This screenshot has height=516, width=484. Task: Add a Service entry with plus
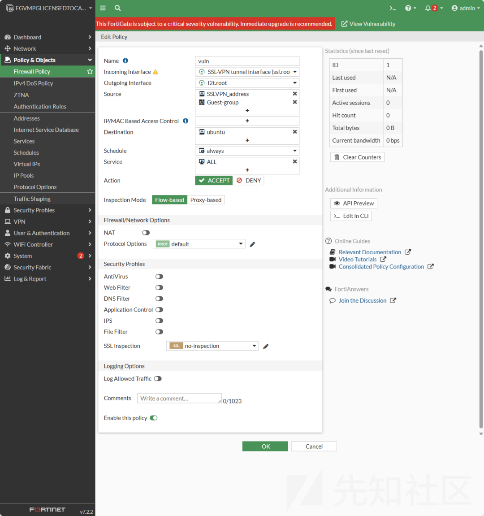click(247, 170)
